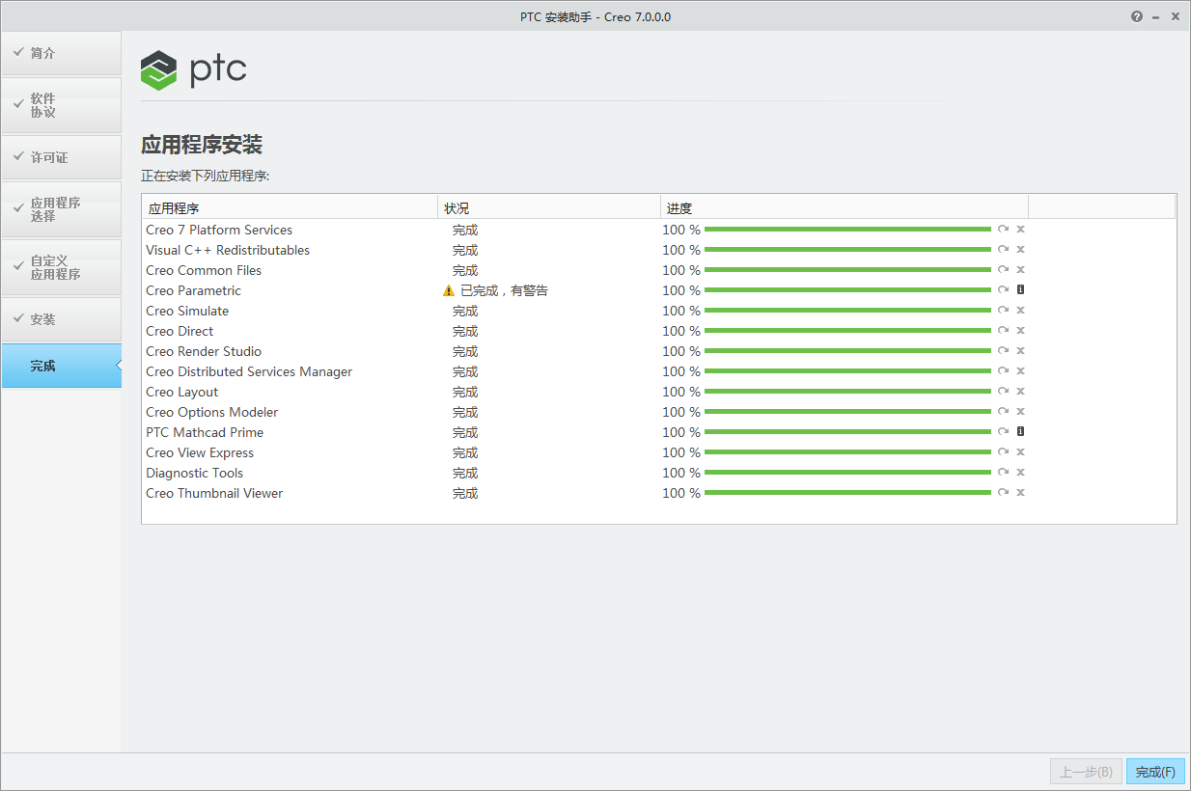Click the retry icon for Diagnostic Tools
Image resolution: width=1191 pixels, height=791 pixels.
[1003, 473]
